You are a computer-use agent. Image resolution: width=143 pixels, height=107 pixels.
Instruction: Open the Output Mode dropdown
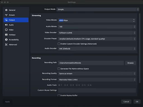coord(98,9)
